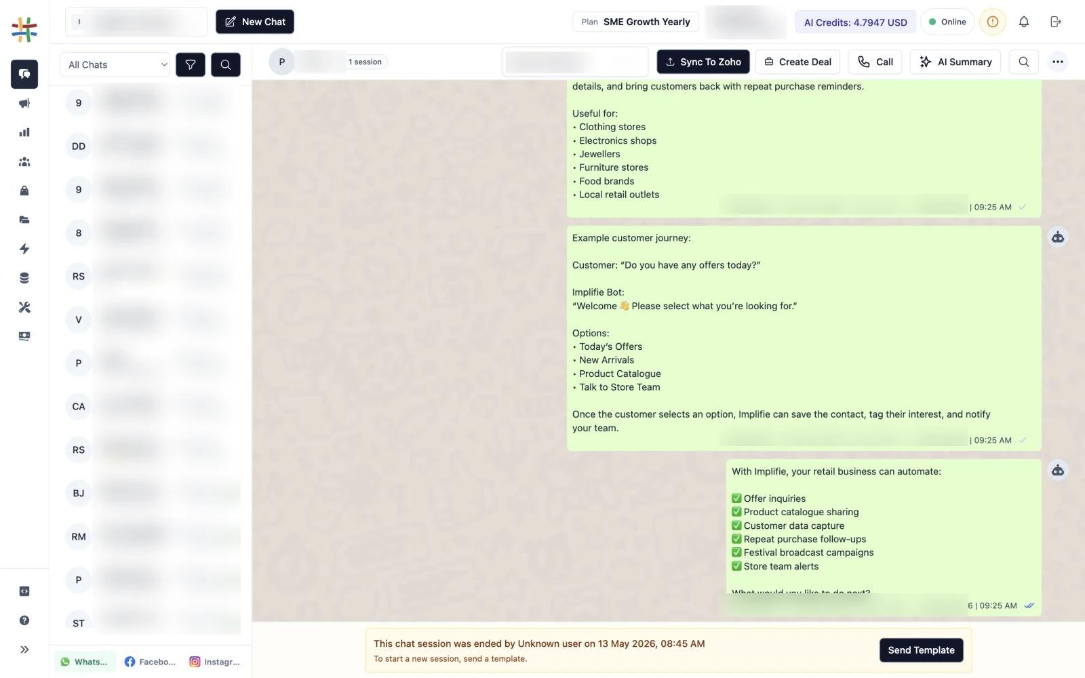Open the campaigns megaphone sidebar icon
This screenshot has height=678, width=1085.
click(x=24, y=103)
